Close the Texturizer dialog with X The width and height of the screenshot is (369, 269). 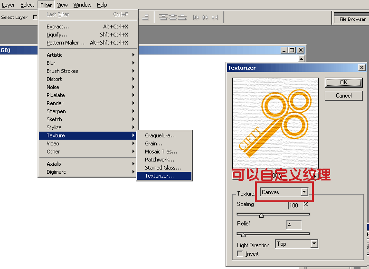(x=362, y=68)
